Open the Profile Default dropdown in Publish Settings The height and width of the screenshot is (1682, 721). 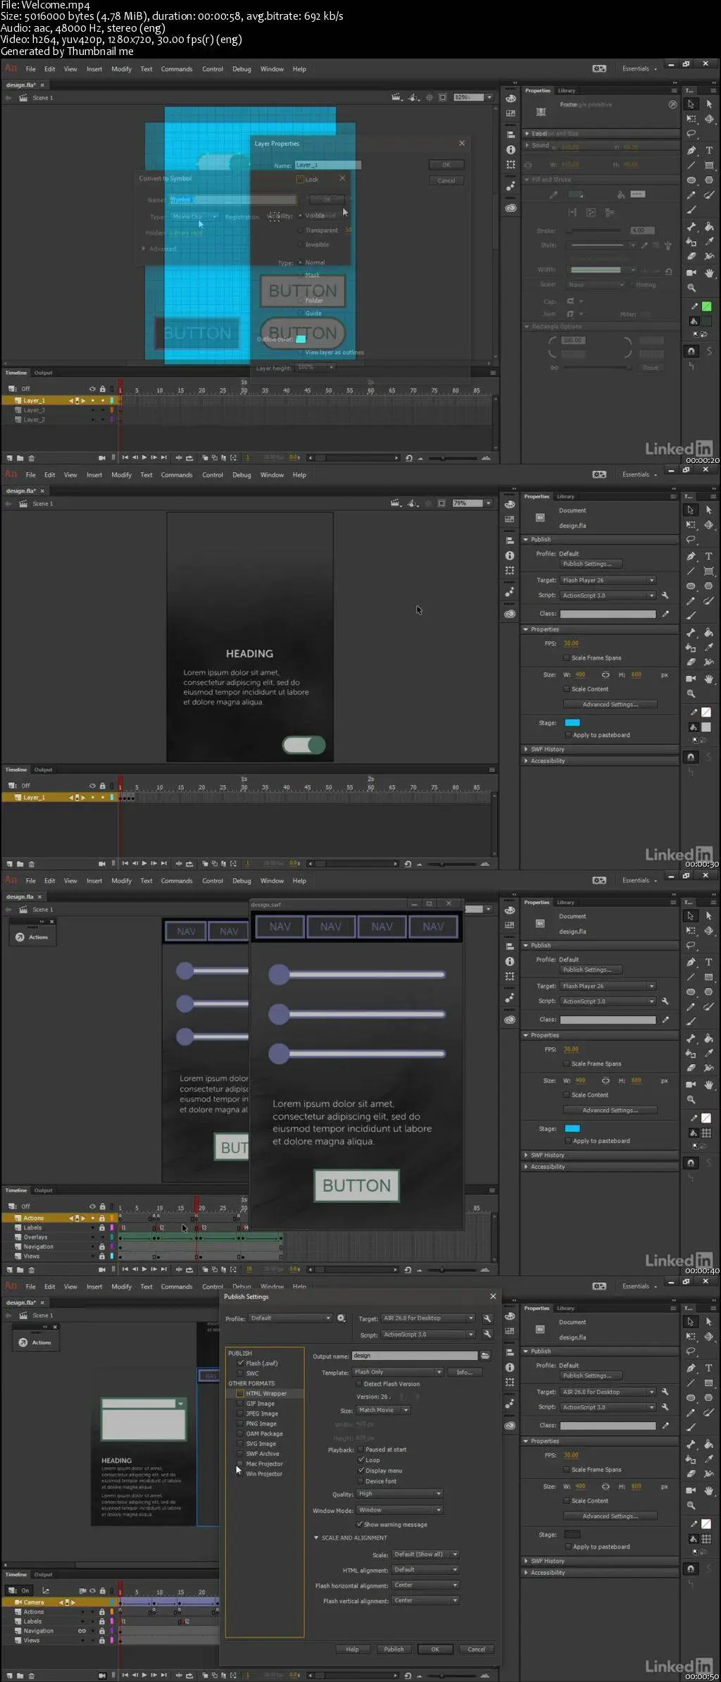tap(291, 1318)
